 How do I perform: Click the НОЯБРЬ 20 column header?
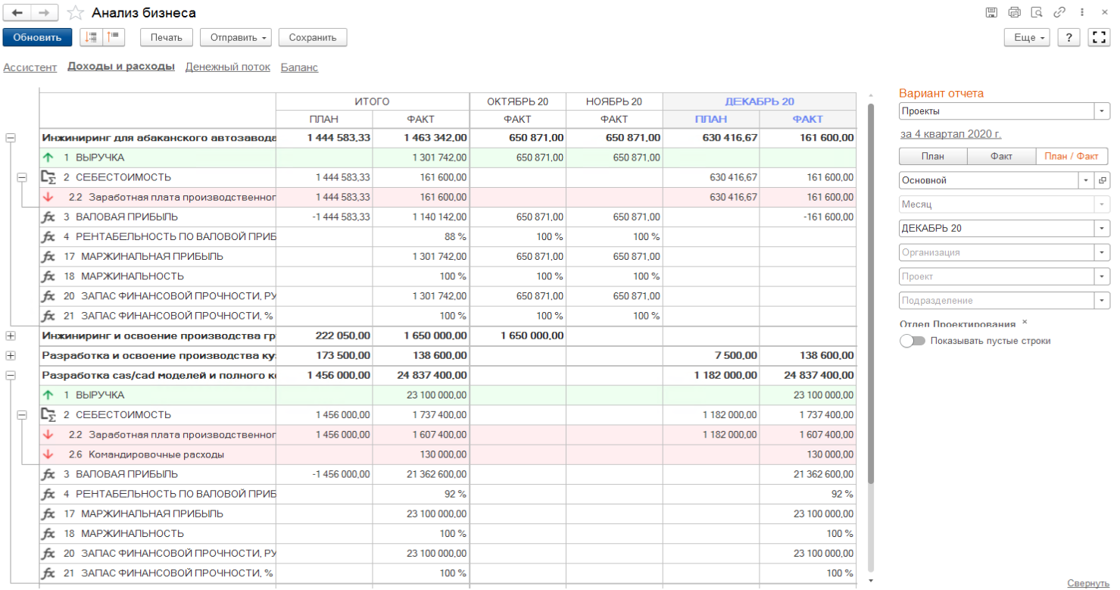614,101
